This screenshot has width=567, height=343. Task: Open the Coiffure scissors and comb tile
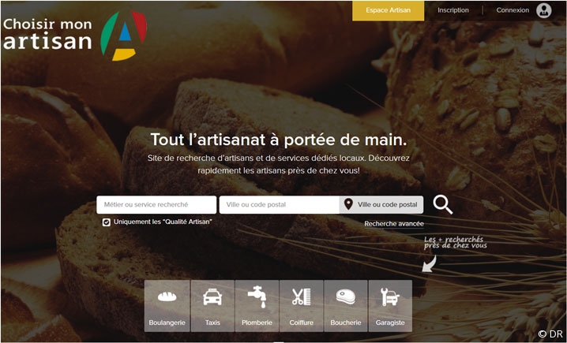(x=301, y=306)
